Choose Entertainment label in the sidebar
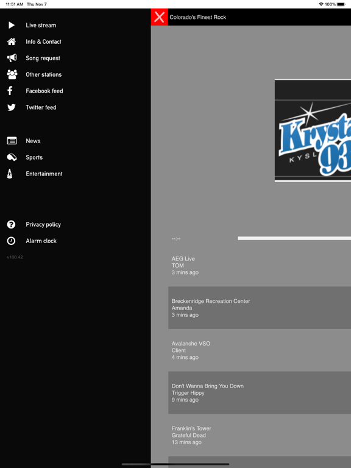This screenshot has width=351, height=468. point(44,174)
